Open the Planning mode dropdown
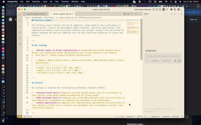The width and height of the screenshot is (201, 125). (154, 61)
